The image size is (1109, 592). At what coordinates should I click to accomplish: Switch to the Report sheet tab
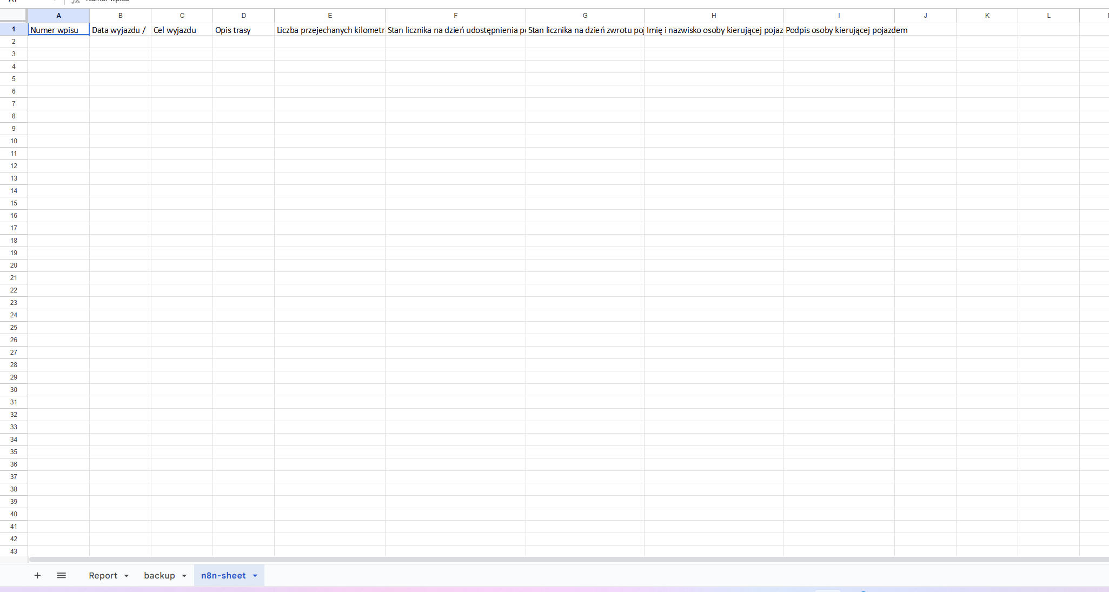pos(103,575)
